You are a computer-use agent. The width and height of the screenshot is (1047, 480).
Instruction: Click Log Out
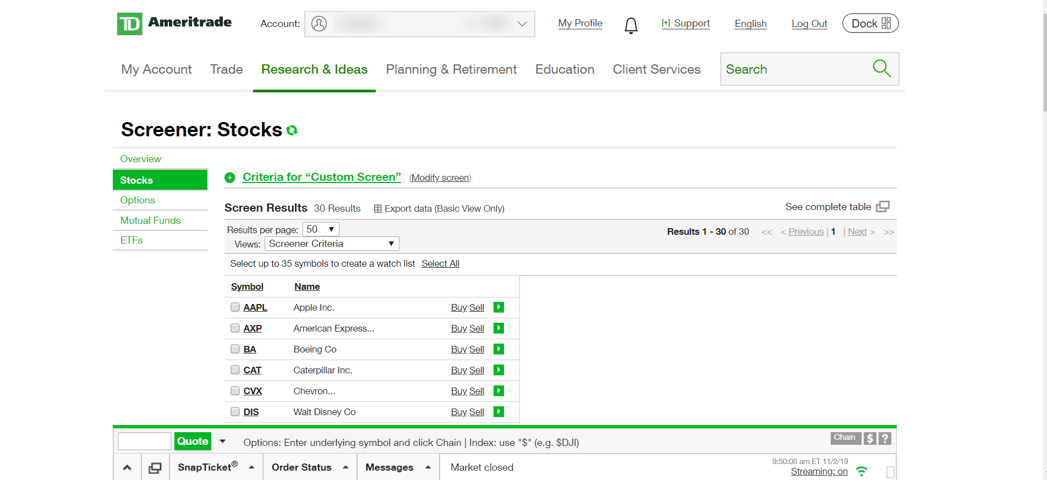coord(809,24)
